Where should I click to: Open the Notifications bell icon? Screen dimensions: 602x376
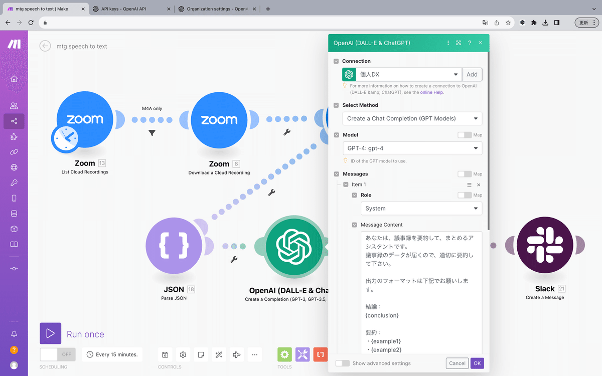pyautogui.click(x=14, y=334)
